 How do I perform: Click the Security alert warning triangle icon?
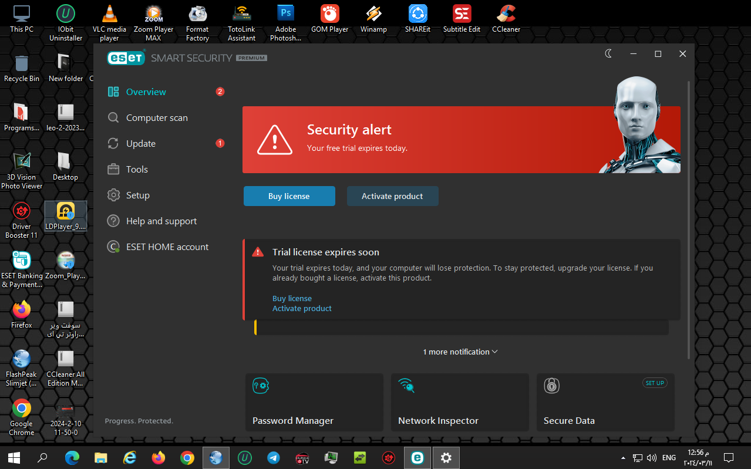[x=274, y=140]
